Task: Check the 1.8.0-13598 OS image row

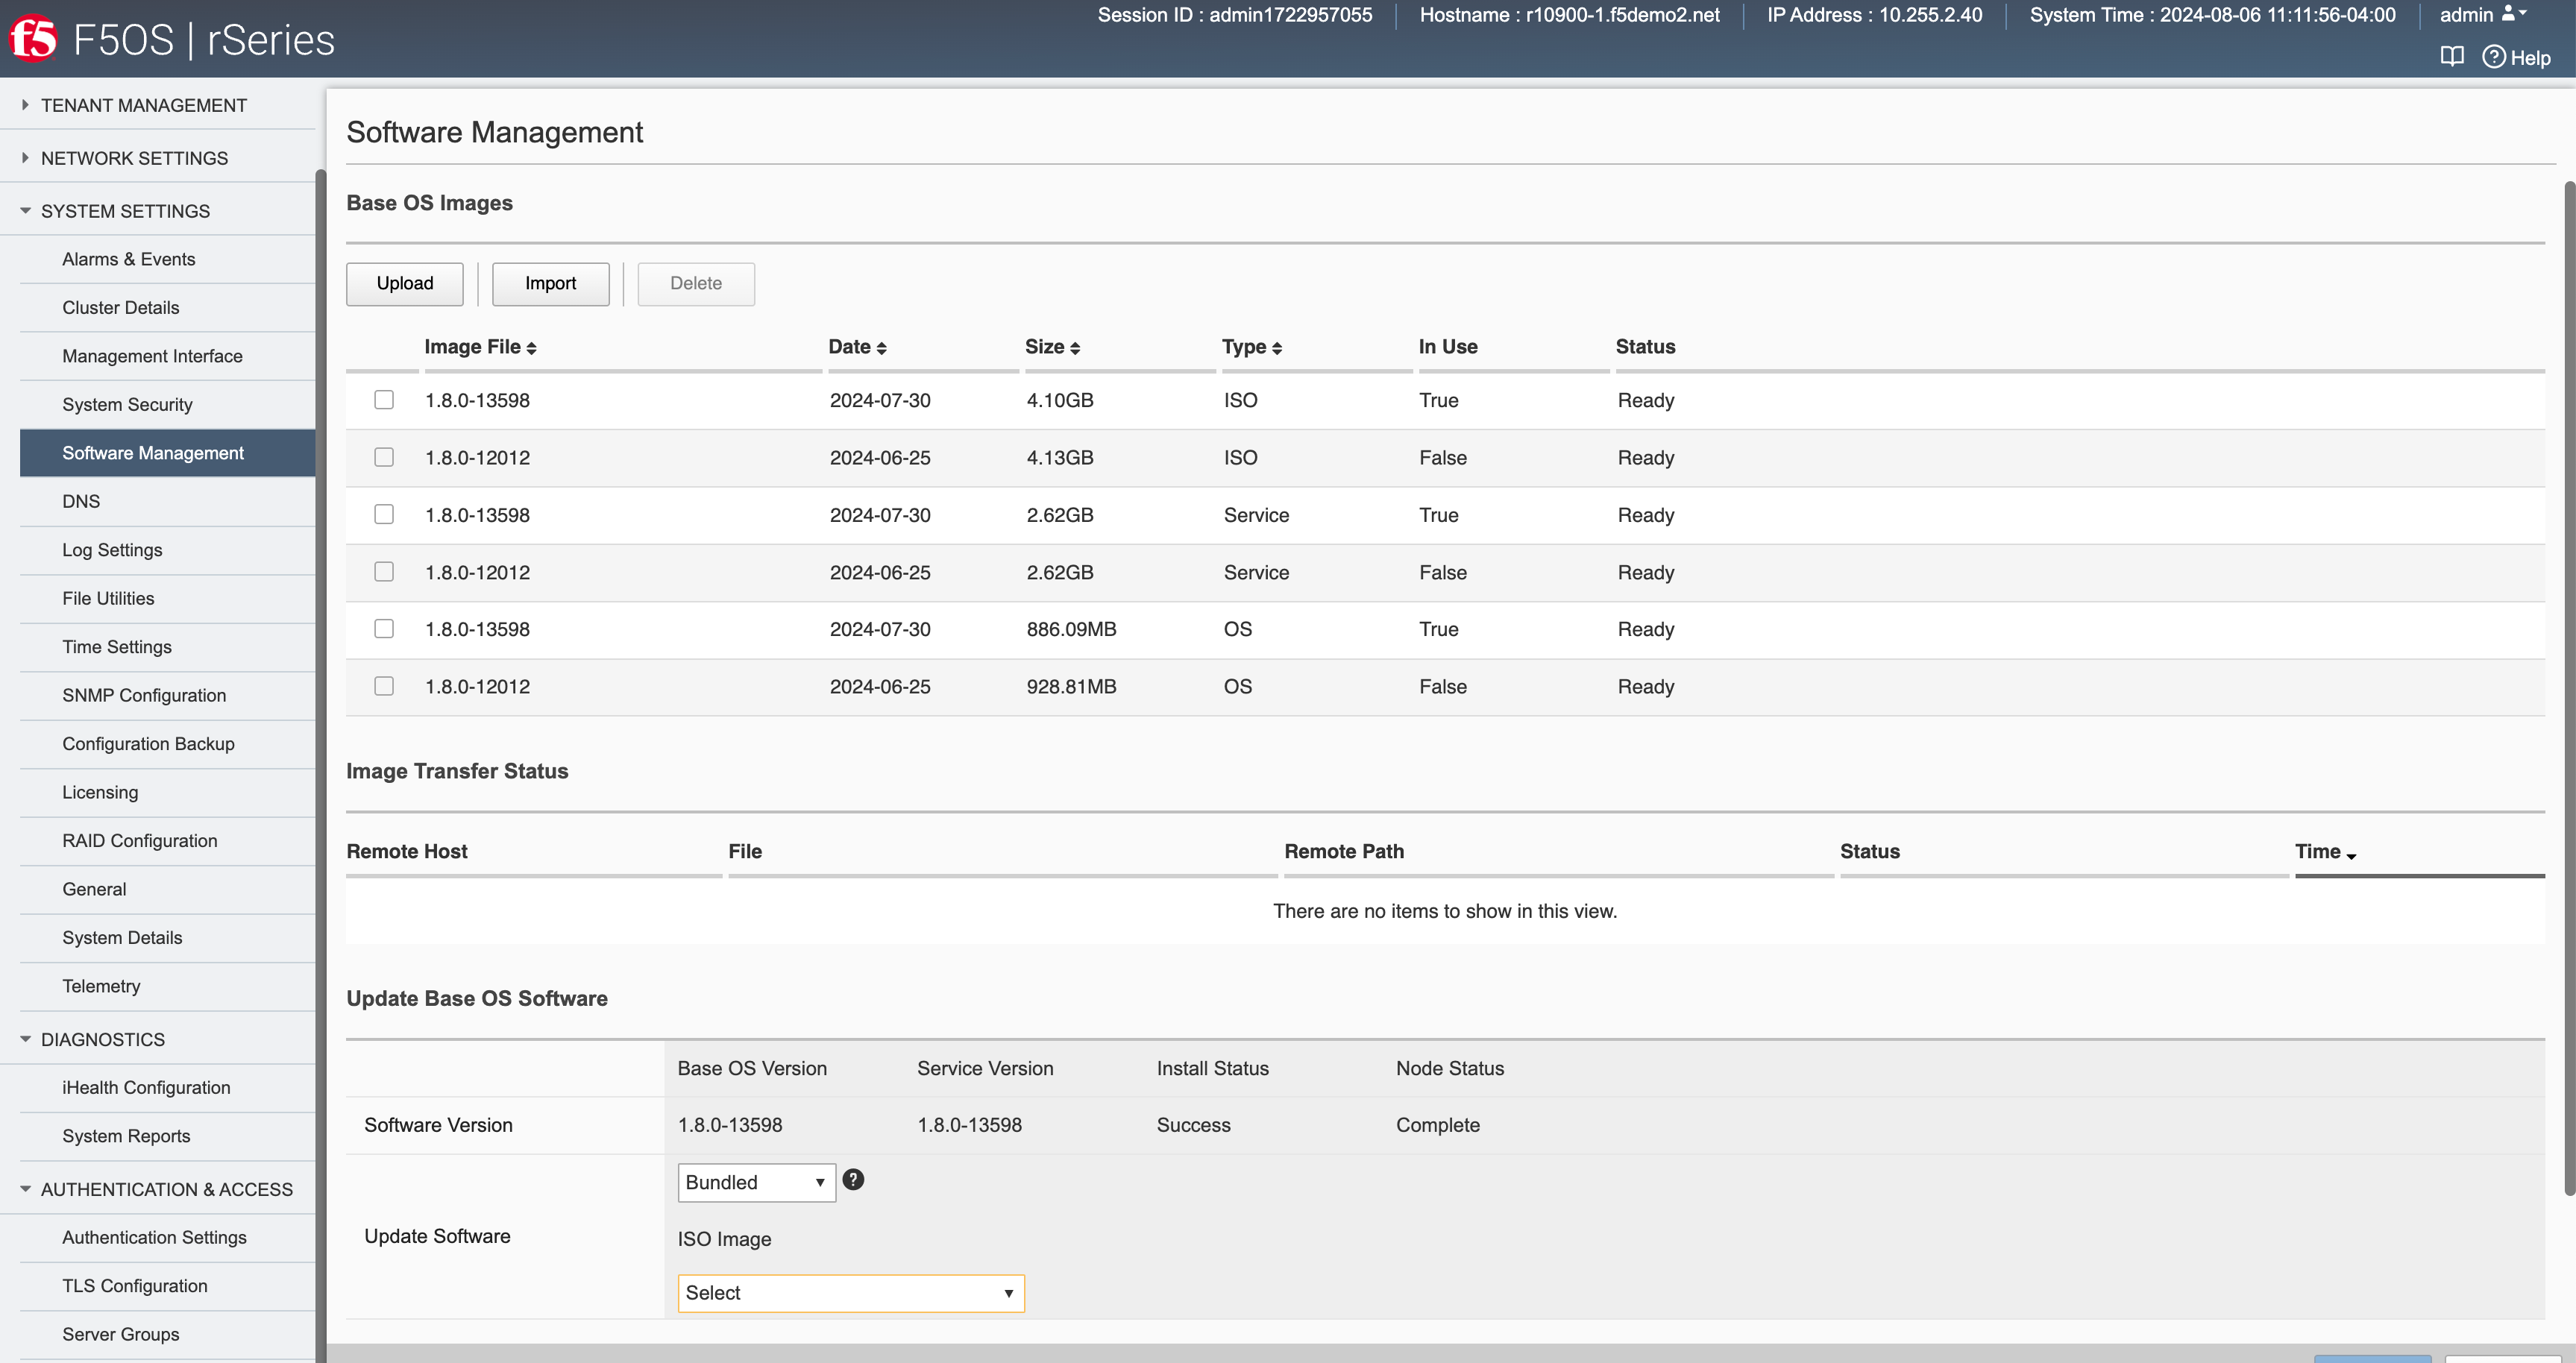Action: point(384,629)
